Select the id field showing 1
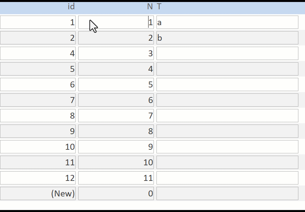Viewport: 305px width, 212px height. (38, 22)
